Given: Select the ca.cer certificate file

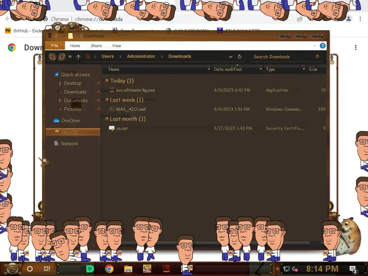Looking at the screenshot, I should tap(122, 128).
